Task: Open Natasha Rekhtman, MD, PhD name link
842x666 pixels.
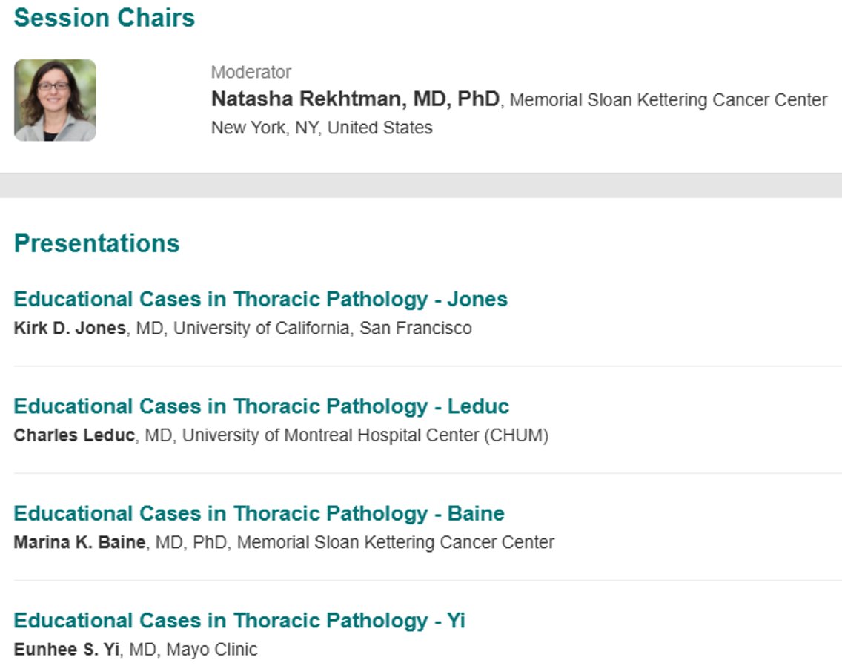Action: pos(355,99)
